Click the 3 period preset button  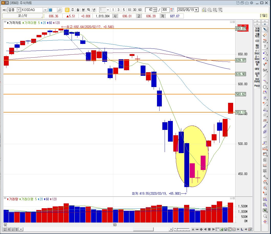coord(118,10)
